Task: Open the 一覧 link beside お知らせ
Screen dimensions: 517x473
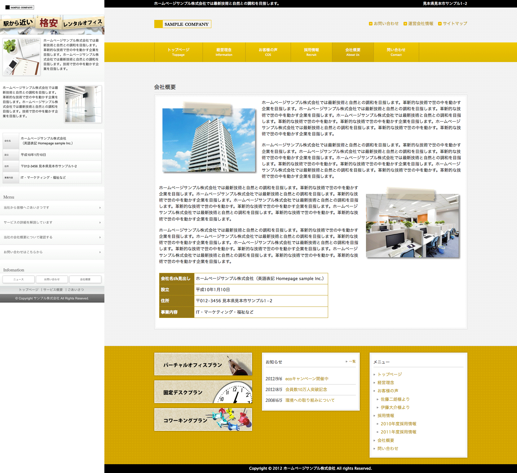Action: pos(352,361)
